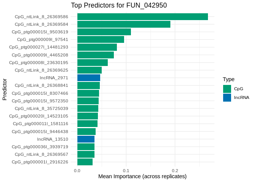The height and width of the screenshot is (182, 255).
Task: Click the CpG_ptg000001l_2916226 axis label
Action: click(40, 162)
